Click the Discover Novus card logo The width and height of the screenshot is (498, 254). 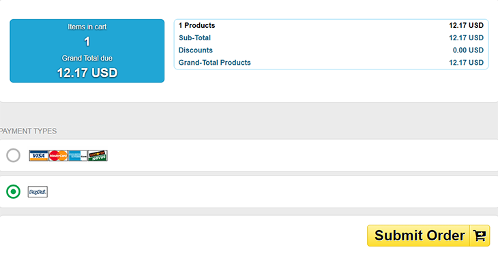[x=98, y=156]
